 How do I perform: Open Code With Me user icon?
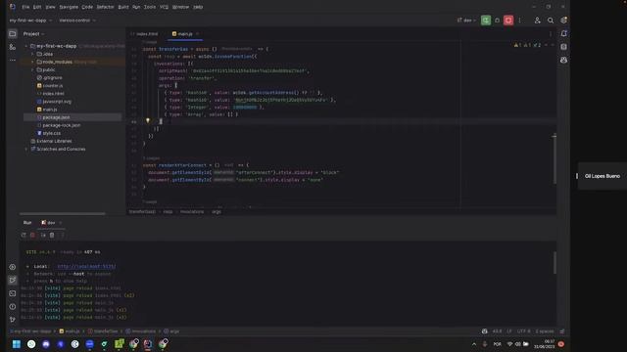coord(538,20)
